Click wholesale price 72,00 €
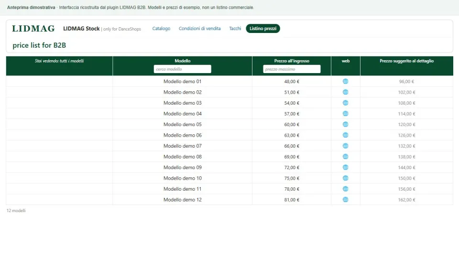The image size is (459, 258). click(292, 168)
